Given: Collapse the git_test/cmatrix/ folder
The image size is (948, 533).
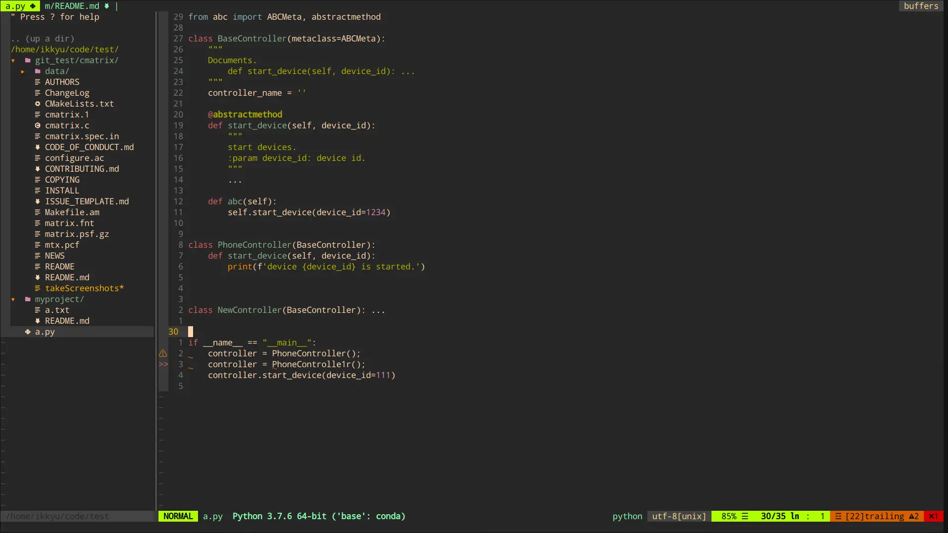Looking at the screenshot, I should point(13,60).
